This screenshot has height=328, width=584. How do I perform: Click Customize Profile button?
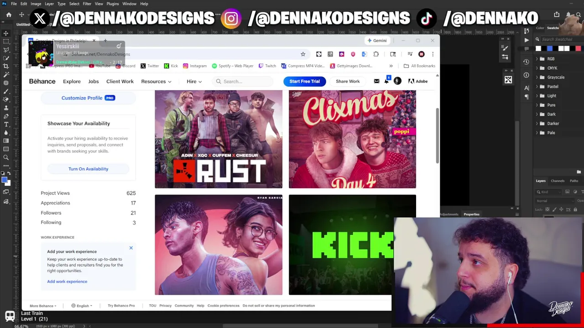coord(88,98)
